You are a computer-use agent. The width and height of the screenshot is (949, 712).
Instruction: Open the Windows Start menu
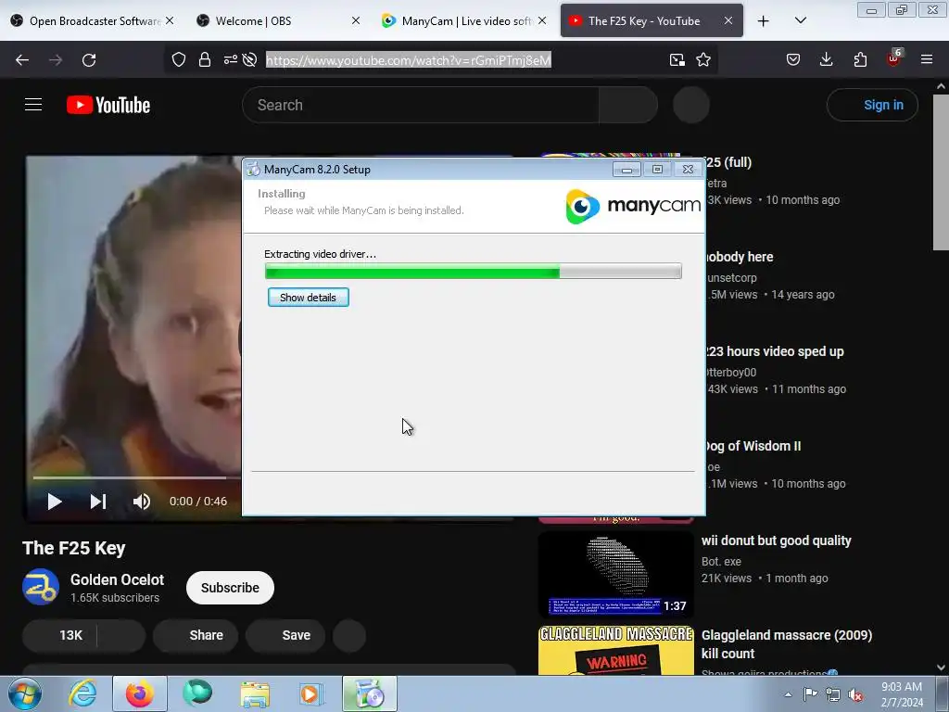25,693
